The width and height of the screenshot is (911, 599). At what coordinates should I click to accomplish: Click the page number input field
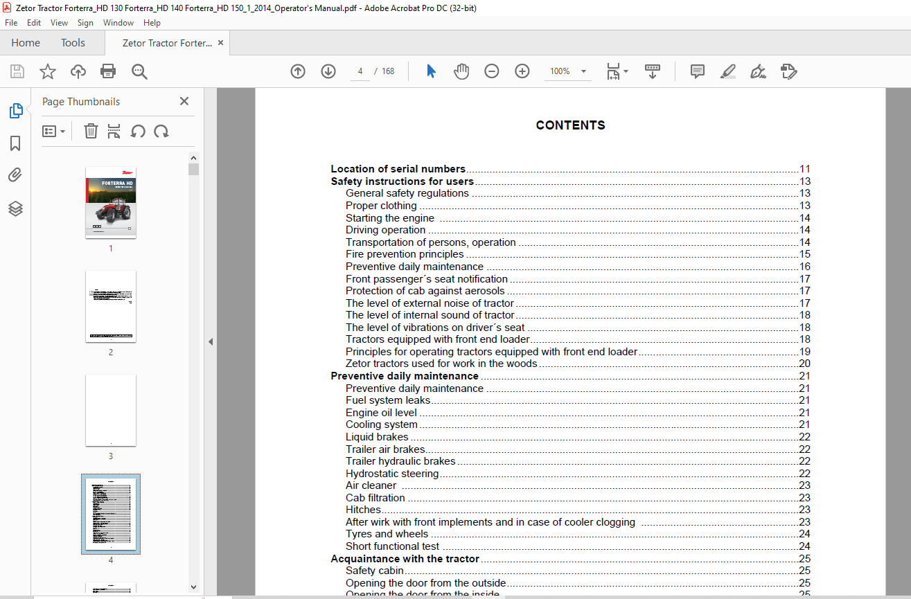360,71
